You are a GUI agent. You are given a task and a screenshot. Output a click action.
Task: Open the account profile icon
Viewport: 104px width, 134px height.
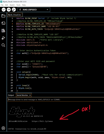[3, 128]
